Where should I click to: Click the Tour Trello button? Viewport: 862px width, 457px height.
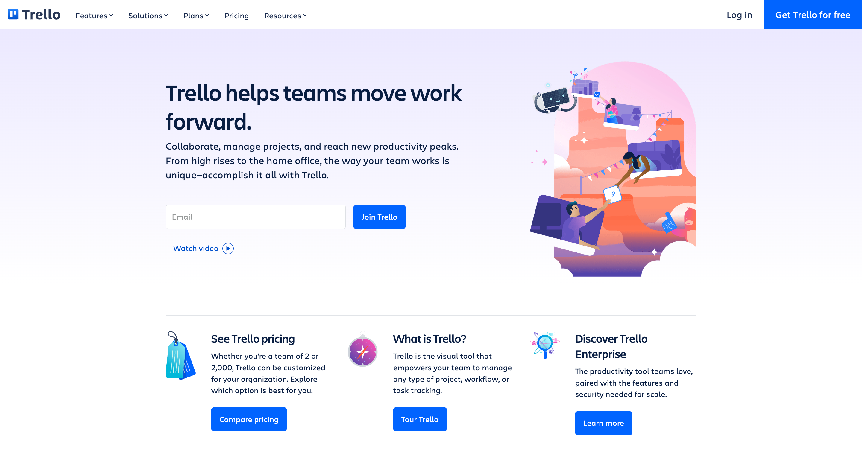coord(420,419)
